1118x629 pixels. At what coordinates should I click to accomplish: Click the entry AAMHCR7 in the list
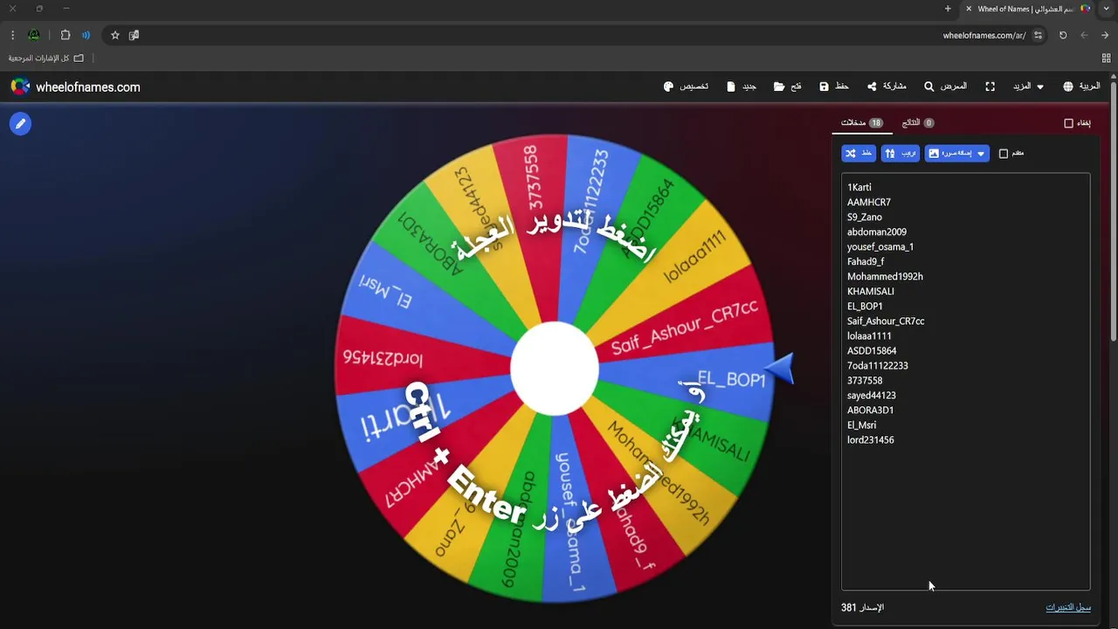pos(869,202)
